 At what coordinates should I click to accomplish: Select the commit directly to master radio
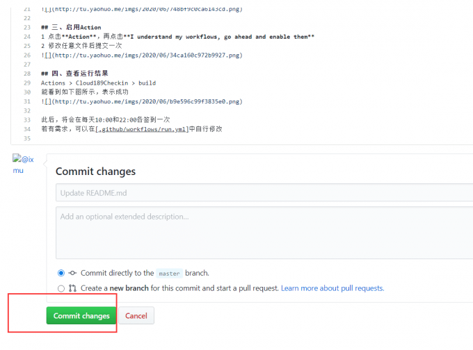61,273
